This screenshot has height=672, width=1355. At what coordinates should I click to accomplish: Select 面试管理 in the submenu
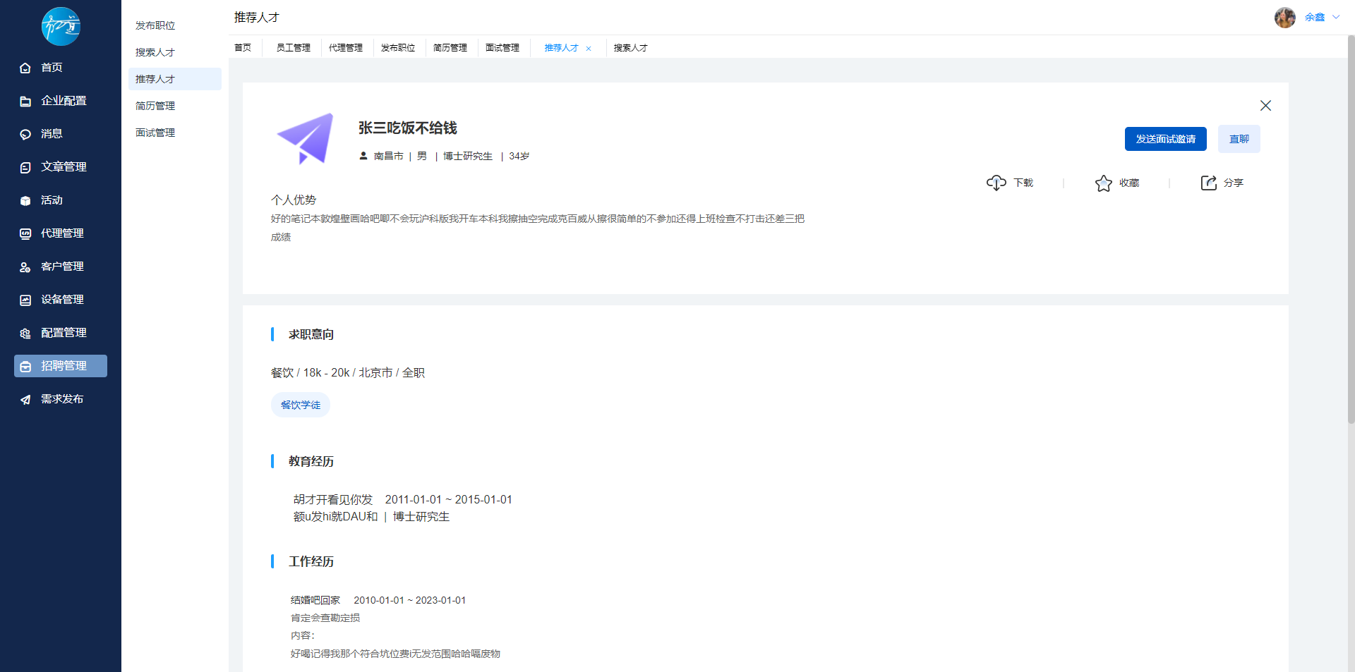[155, 133]
